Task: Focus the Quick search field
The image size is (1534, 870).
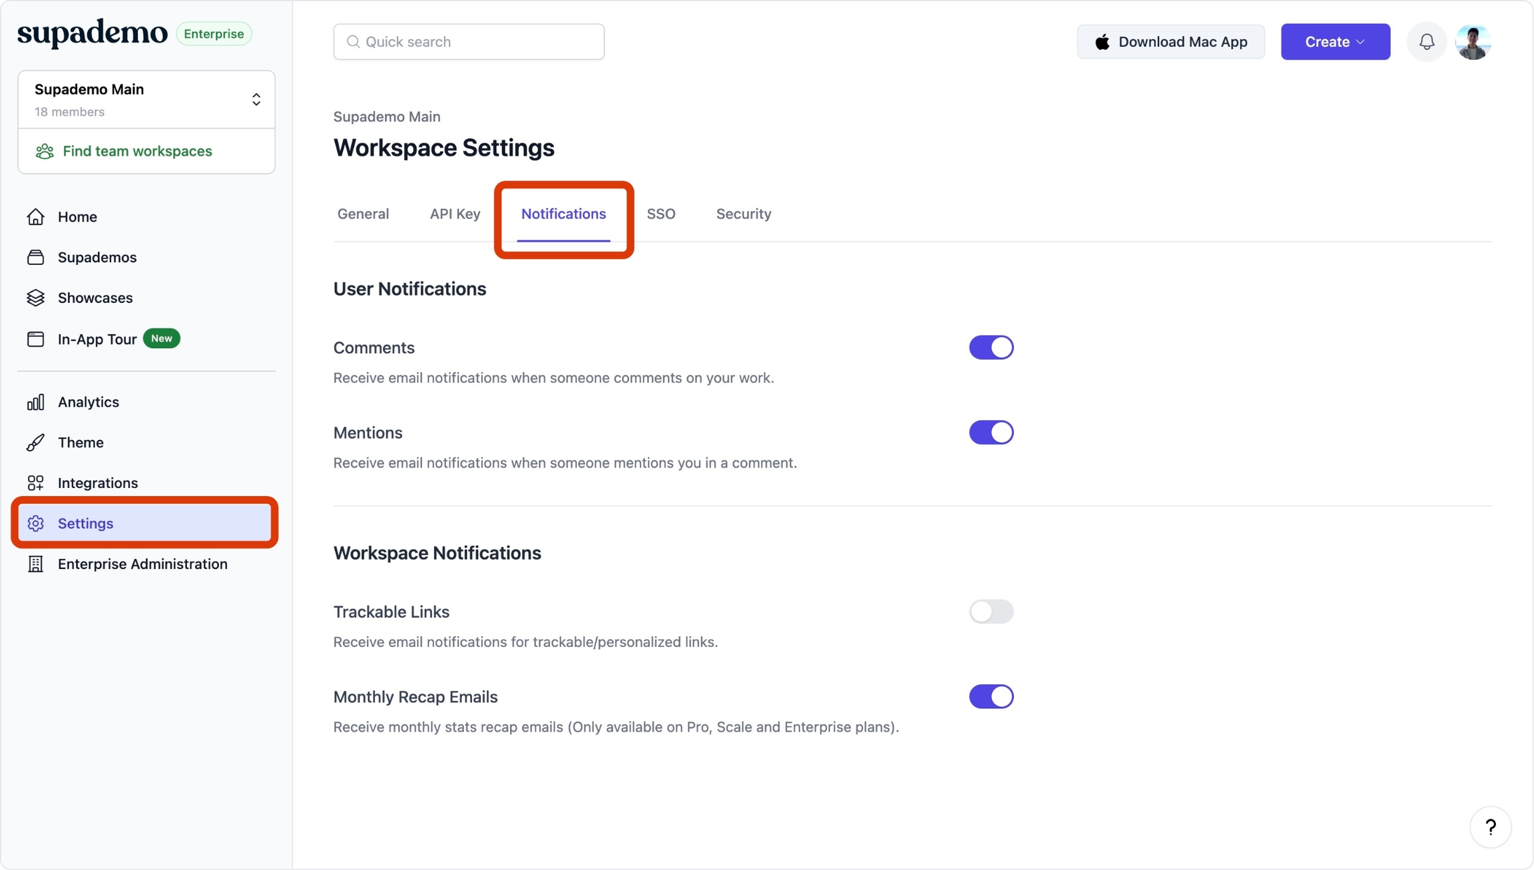Action: (x=469, y=42)
